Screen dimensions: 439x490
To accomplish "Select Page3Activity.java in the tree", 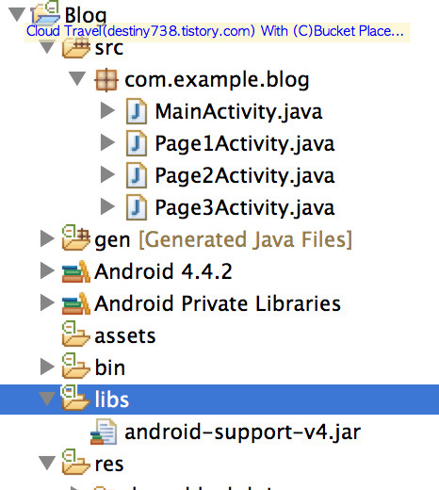I will pyautogui.click(x=245, y=208).
